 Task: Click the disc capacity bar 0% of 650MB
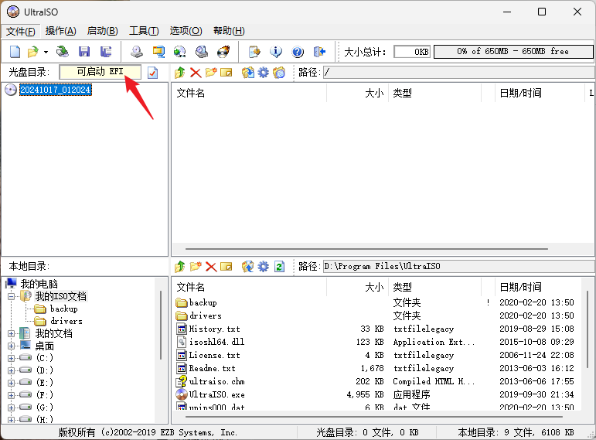(513, 51)
